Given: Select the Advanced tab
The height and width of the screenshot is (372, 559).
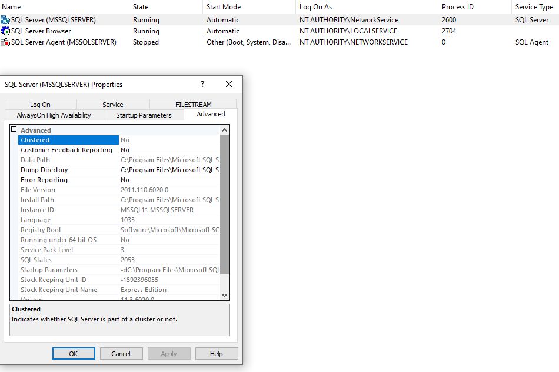Looking at the screenshot, I should (x=211, y=114).
